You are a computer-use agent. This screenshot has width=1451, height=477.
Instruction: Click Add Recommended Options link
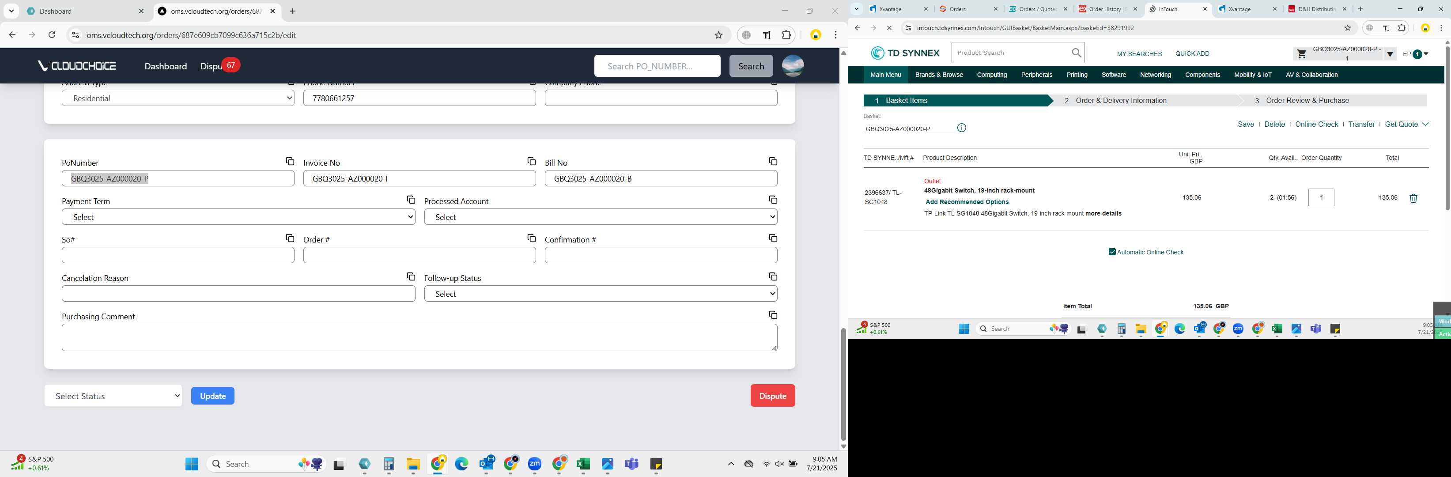(967, 202)
